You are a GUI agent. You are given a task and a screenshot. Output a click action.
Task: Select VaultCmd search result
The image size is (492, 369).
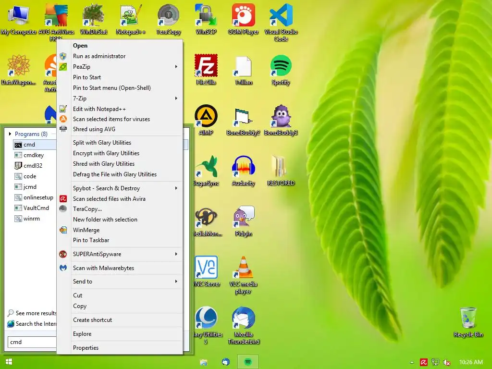click(35, 208)
